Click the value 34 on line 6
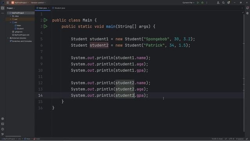 coord(171,45)
